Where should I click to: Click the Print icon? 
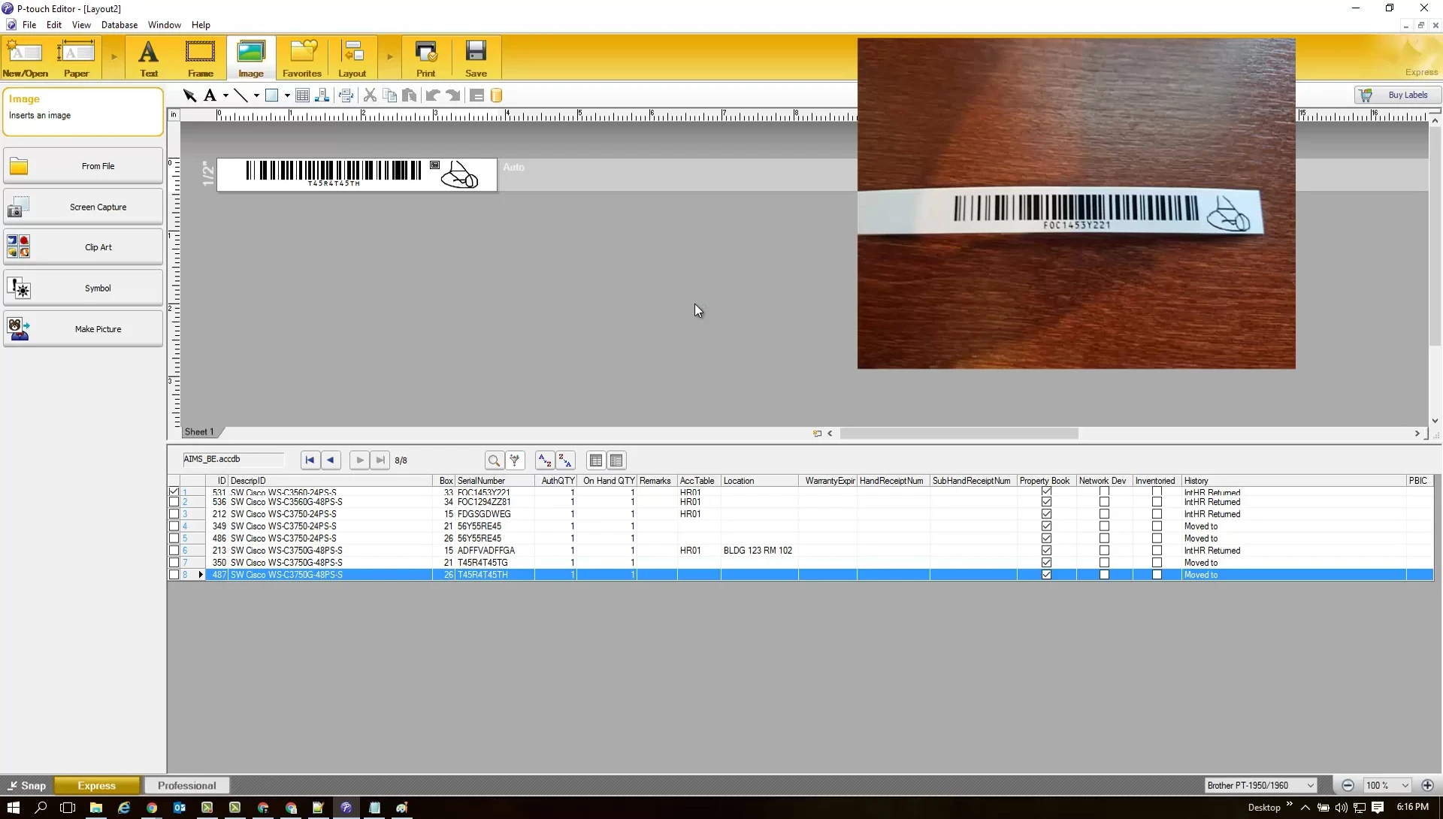pos(425,59)
